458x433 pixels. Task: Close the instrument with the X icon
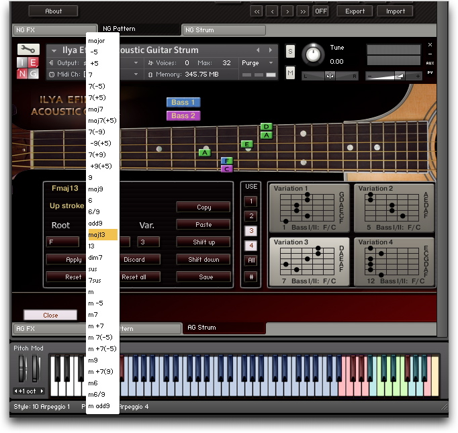[430, 45]
